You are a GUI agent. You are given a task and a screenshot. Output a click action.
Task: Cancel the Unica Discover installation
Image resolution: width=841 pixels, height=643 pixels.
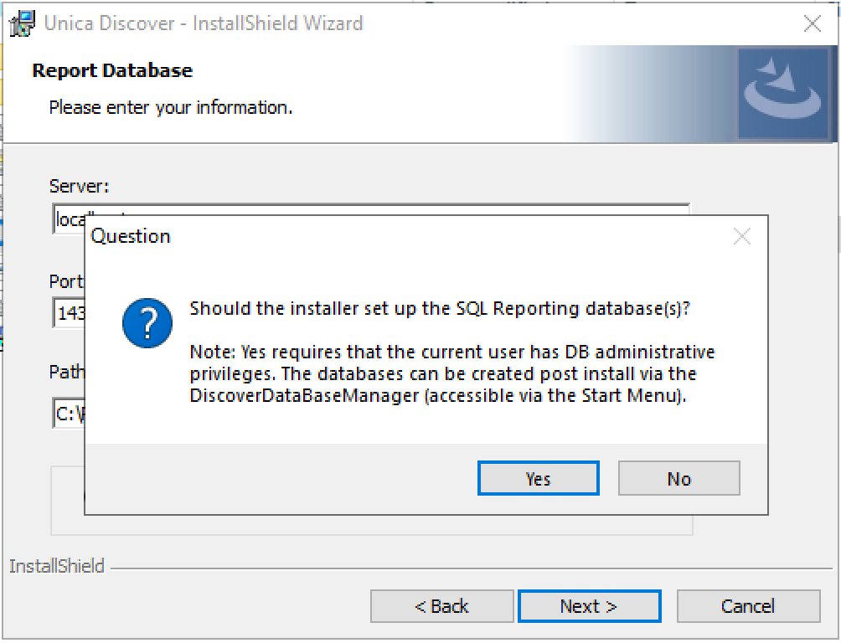point(748,606)
